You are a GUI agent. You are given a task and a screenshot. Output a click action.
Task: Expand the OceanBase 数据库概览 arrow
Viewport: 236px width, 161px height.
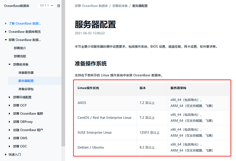pos(6,32)
